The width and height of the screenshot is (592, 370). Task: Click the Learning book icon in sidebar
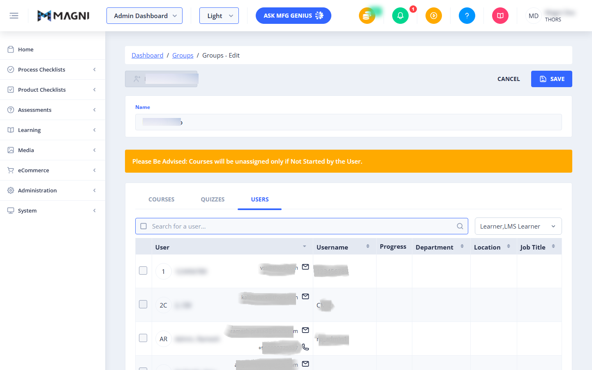click(11, 130)
